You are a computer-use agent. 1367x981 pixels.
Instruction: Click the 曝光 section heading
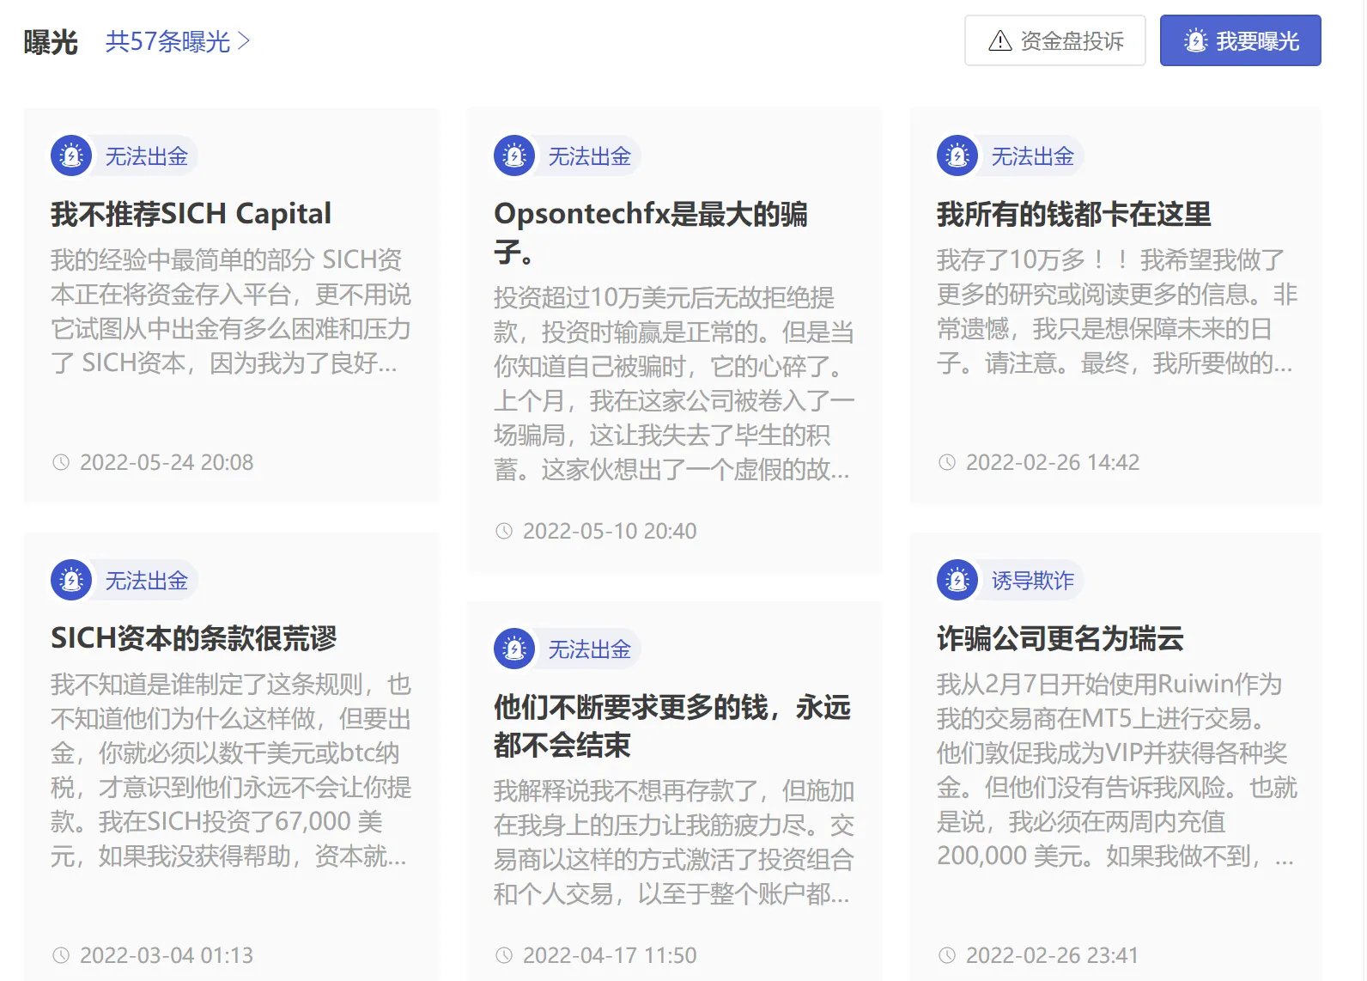click(51, 41)
